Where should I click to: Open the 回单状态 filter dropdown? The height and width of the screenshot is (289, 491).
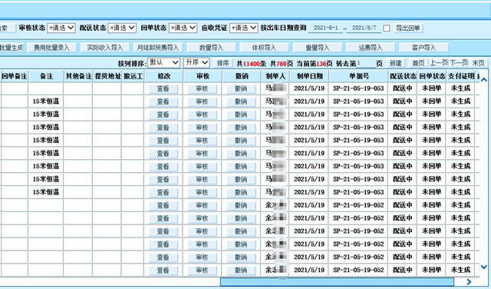pyautogui.click(x=183, y=28)
